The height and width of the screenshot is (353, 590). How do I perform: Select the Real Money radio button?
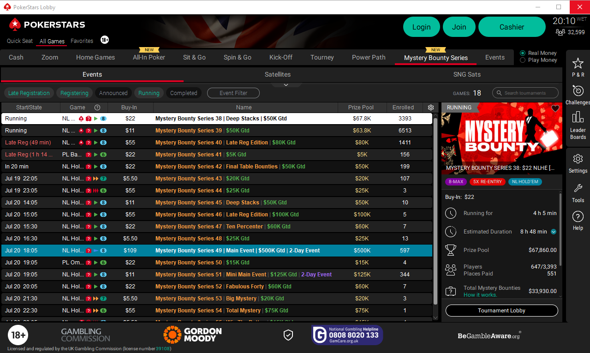tap(523, 53)
